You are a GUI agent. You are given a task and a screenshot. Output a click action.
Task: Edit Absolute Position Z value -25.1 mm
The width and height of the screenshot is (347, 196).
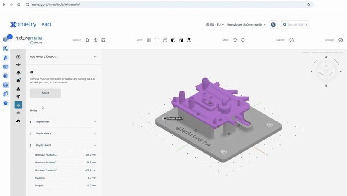coord(91,170)
